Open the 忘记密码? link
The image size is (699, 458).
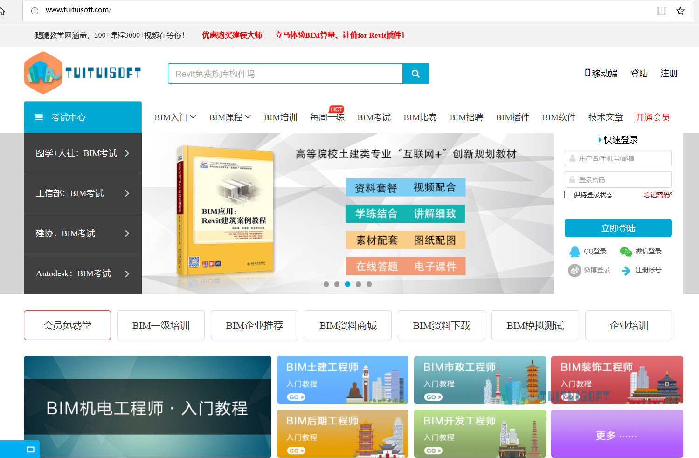pyautogui.click(x=658, y=195)
